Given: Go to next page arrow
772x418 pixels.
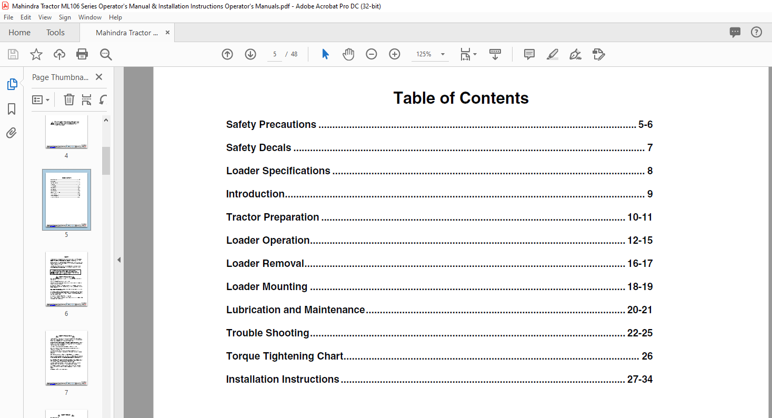Looking at the screenshot, I should click(x=250, y=54).
